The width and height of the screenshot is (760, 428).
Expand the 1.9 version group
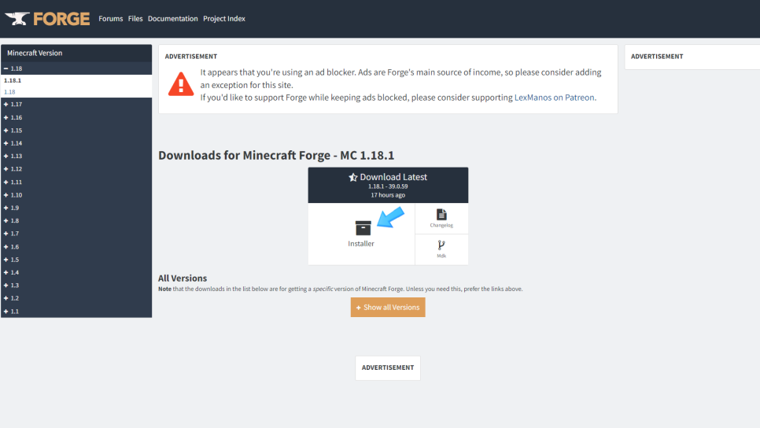[x=76, y=208]
